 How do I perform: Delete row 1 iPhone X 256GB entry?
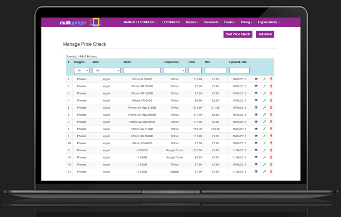[x=271, y=79]
